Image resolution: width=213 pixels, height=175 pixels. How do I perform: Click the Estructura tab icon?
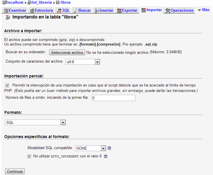32,11
